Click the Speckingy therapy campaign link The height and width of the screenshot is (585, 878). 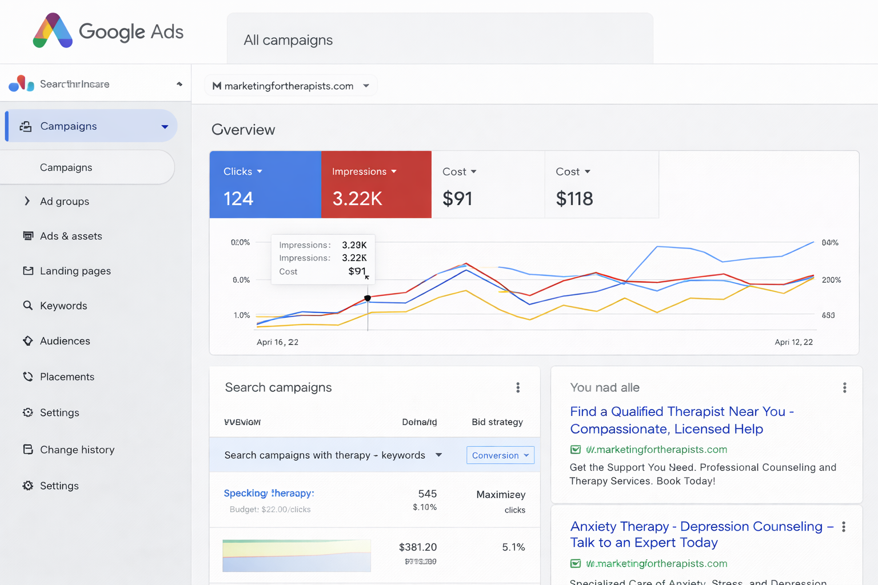click(x=269, y=492)
